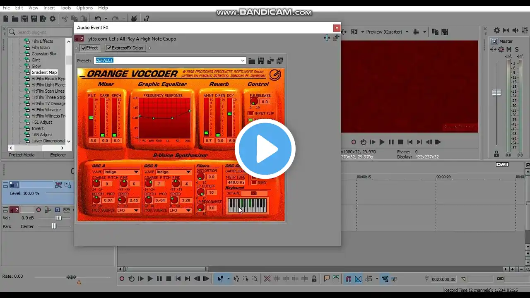Select the Zoom Edit magnifier tool
530x298 pixels.
pos(255,279)
